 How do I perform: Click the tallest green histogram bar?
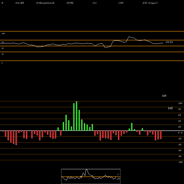click(77, 116)
